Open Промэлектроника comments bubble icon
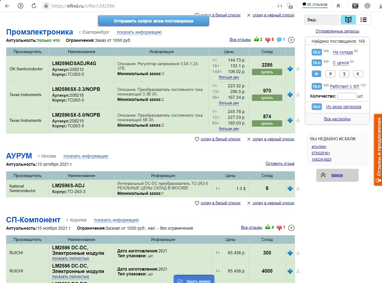This screenshot has height=283, width=382. coord(279,39)
